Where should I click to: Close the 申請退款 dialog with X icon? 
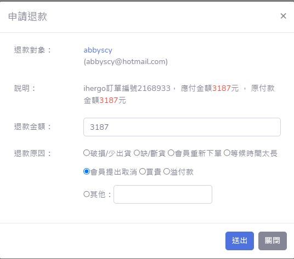pos(283,16)
